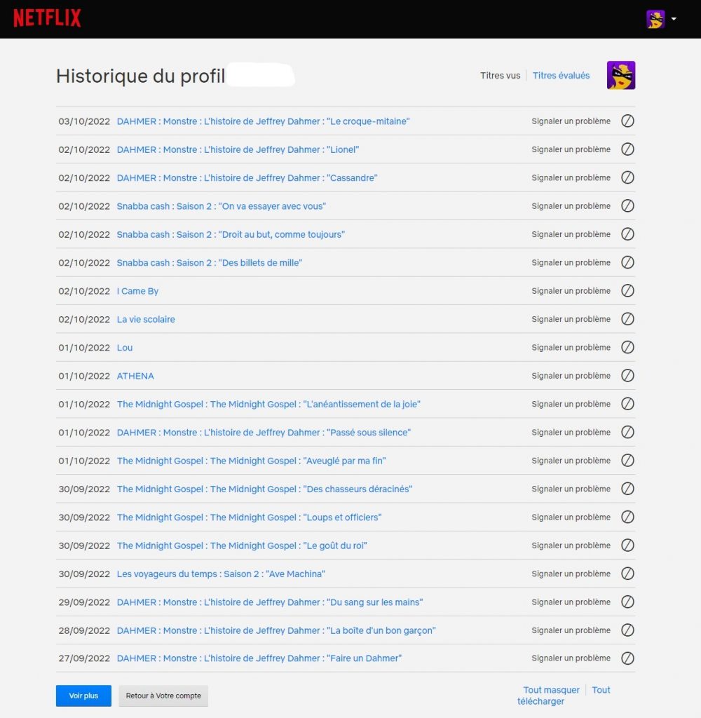Hide "Des billets de mille" entry

pyautogui.click(x=627, y=262)
